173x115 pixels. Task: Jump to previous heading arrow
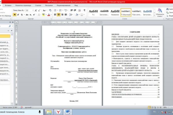click(x=8, y=30)
